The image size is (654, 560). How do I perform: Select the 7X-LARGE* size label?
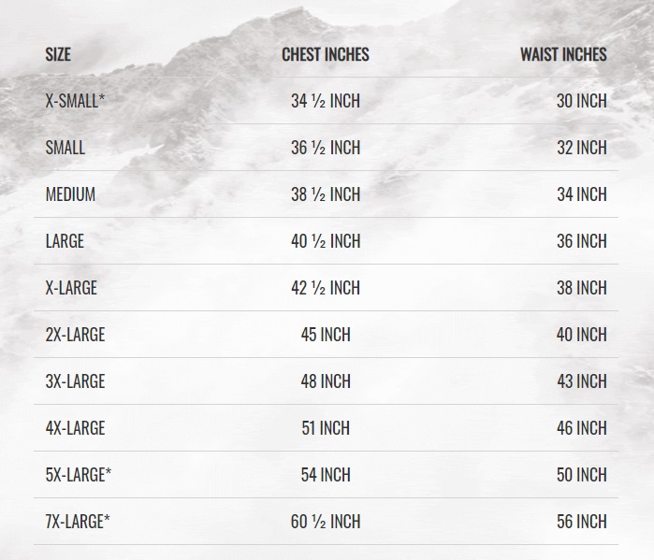tap(78, 522)
